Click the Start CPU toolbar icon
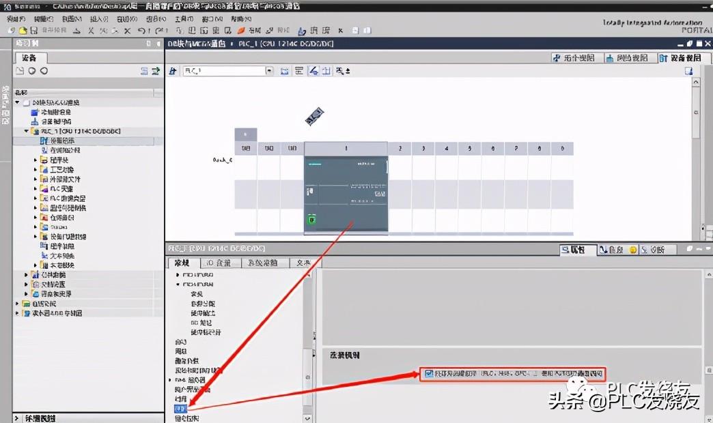This screenshot has width=713, height=423. (314, 31)
